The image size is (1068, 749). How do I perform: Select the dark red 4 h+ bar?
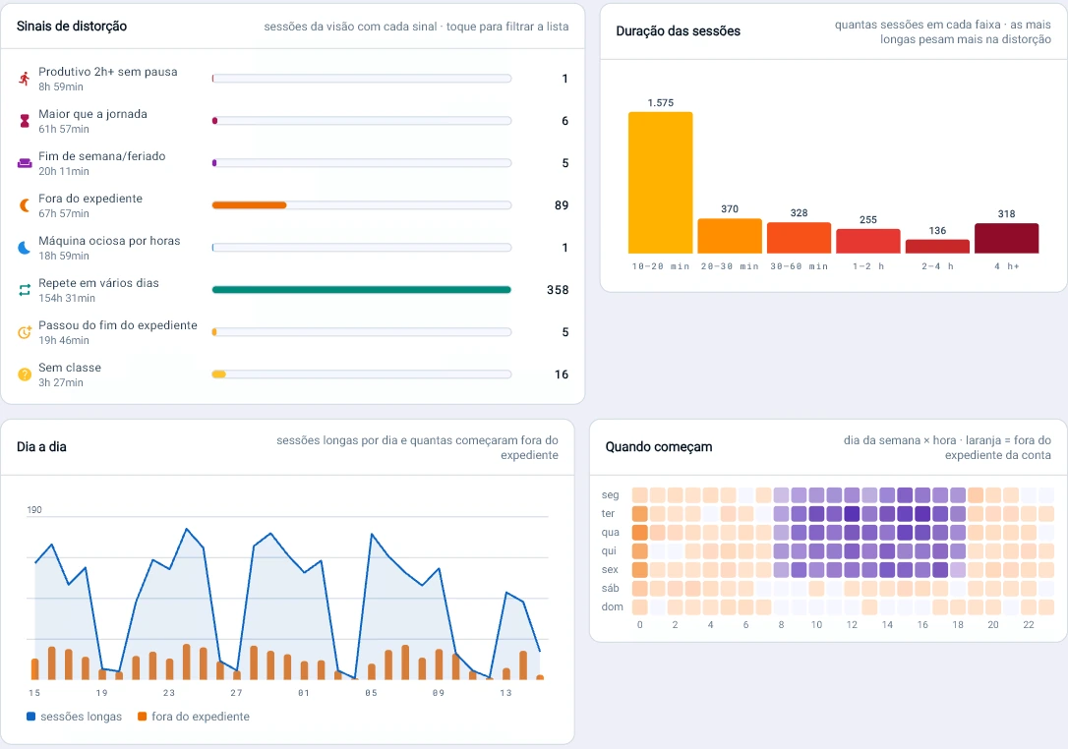tap(1007, 238)
